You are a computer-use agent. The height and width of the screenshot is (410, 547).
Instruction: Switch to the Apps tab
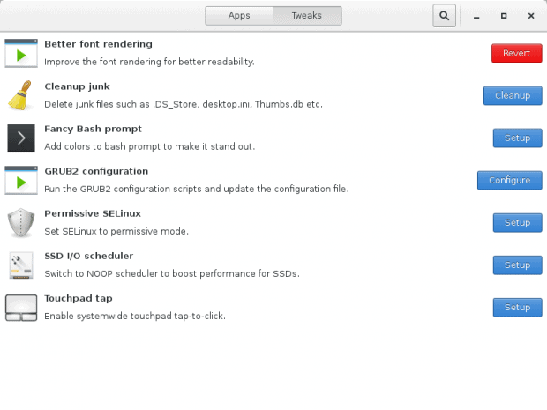pyautogui.click(x=239, y=16)
